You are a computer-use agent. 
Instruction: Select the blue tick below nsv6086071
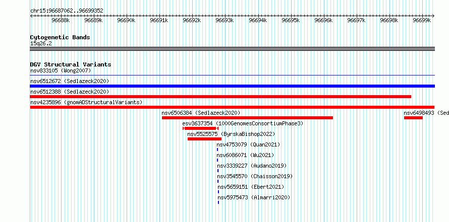217,160
